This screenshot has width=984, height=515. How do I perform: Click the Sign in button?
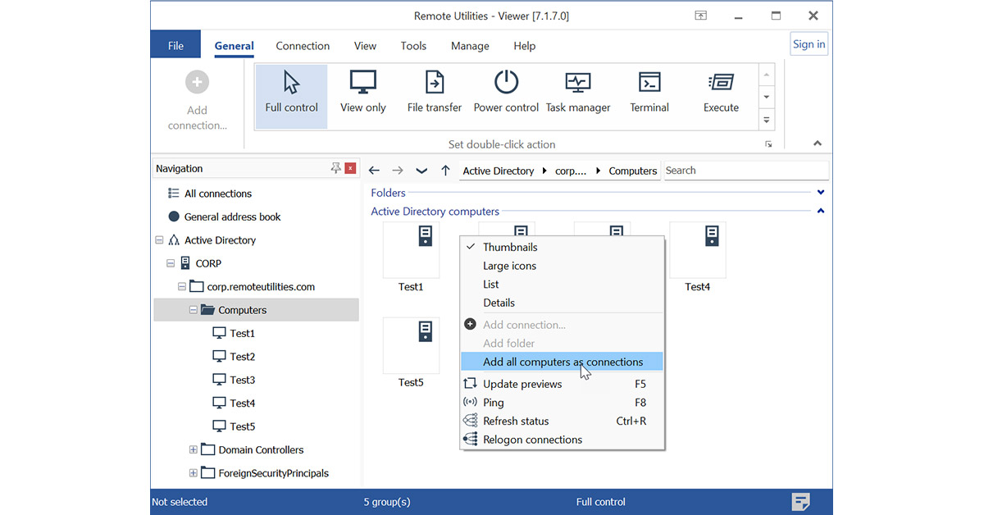pos(809,44)
